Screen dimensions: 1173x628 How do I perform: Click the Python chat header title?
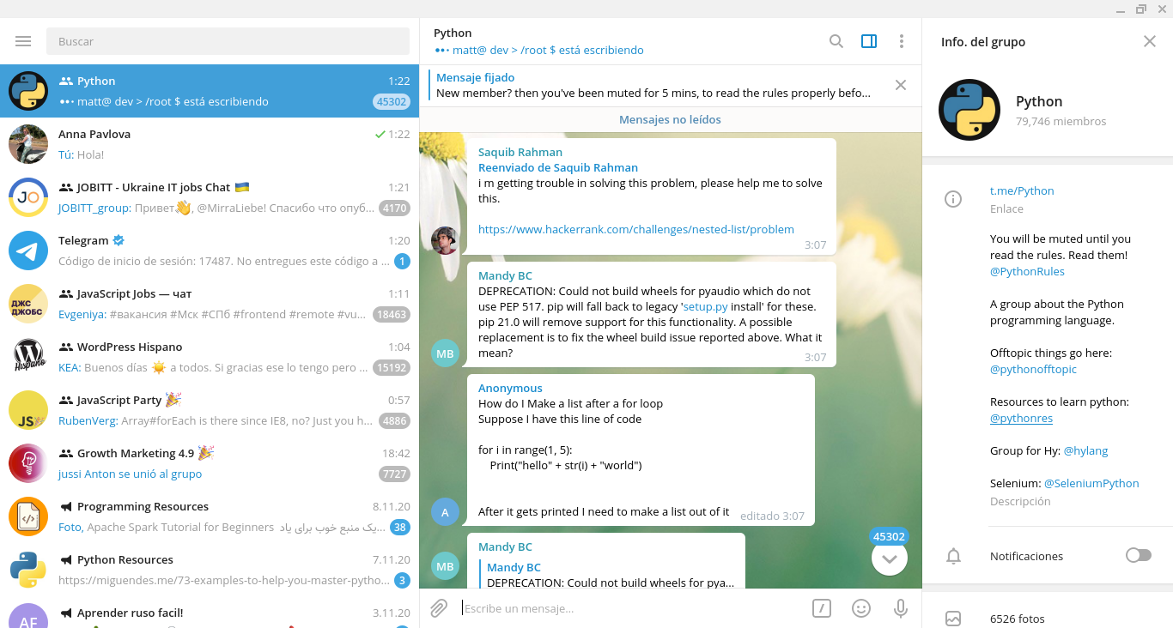point(453,33)
